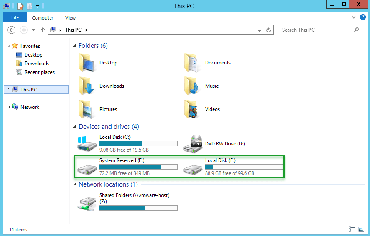Open the View ribbon tab
Viewport: 370px width, 236px height.
70,18
